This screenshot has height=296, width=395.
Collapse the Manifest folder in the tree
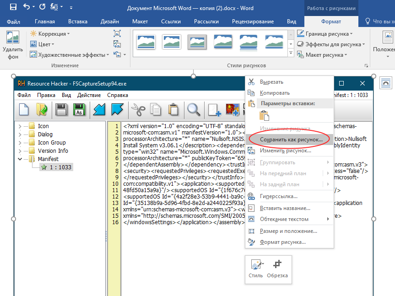20,159
